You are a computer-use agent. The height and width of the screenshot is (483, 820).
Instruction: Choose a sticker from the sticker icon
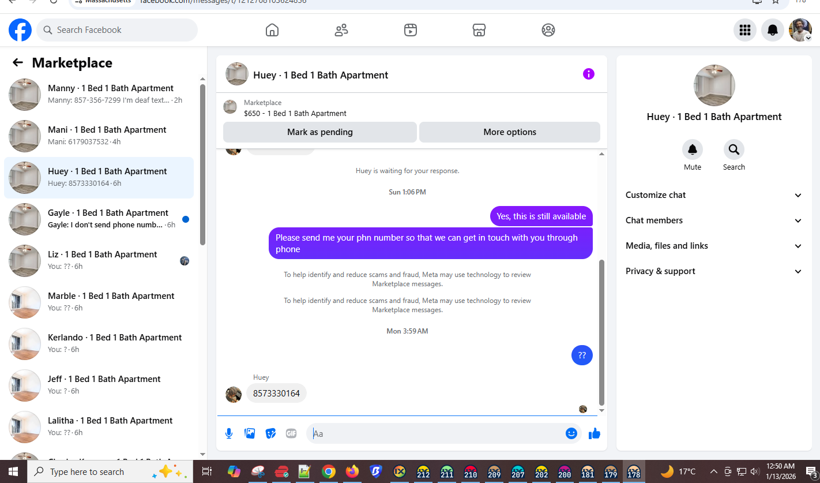270,433
